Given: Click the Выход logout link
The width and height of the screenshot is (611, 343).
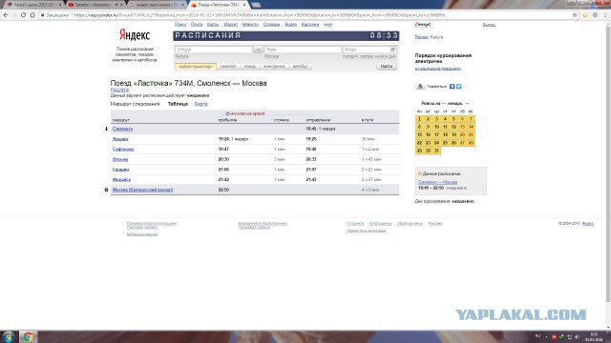Looking at the screenshot, I should [x=489, y=25].
